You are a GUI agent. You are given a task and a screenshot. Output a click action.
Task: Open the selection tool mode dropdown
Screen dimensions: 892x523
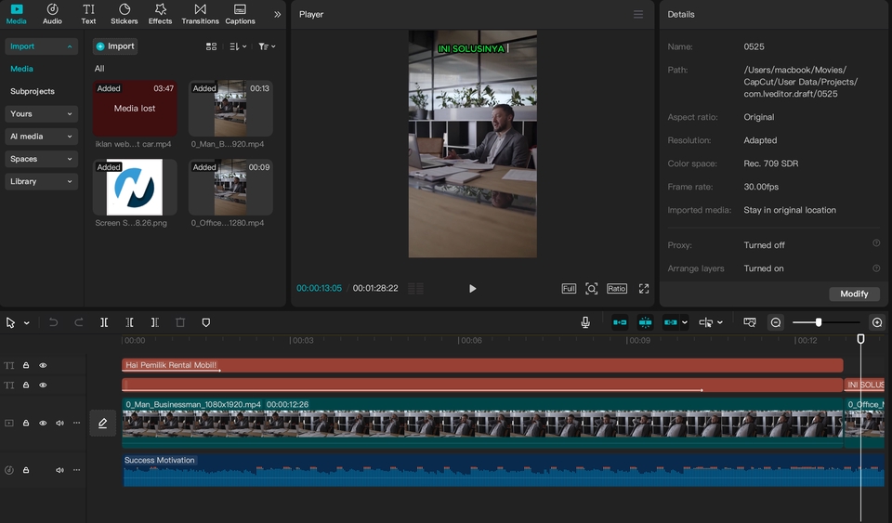pos(26,323)
